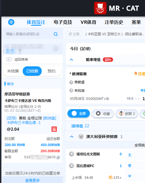Collapse the 赔率增值 section chevron

[71, 60]
